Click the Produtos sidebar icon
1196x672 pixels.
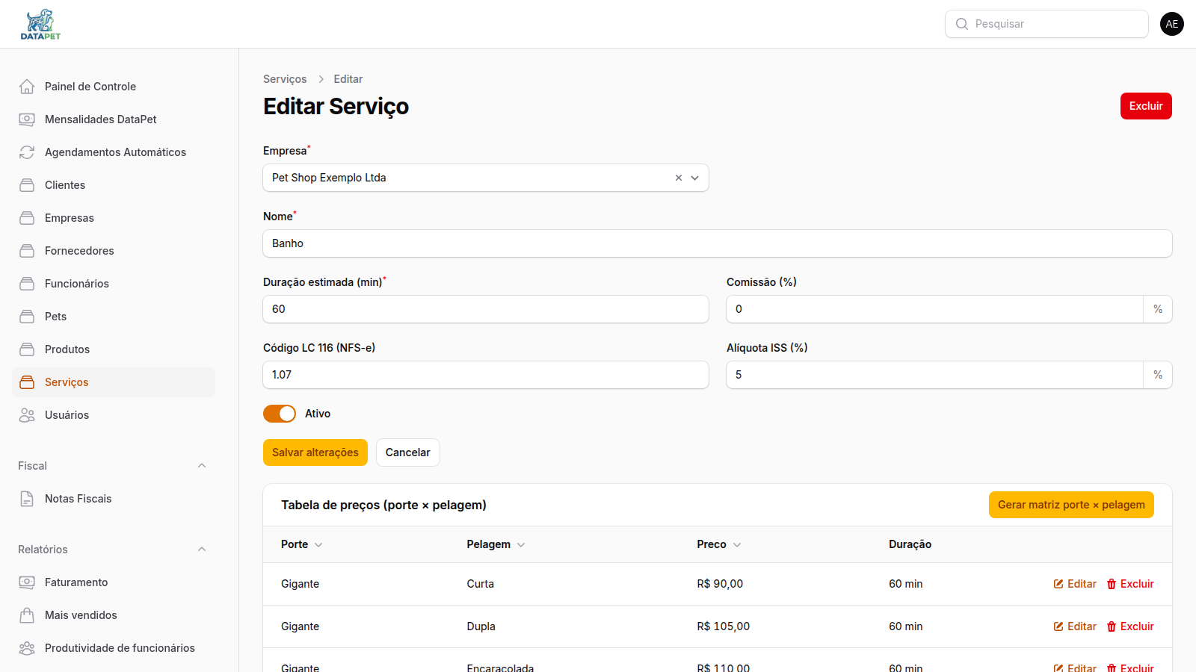(27, 349)
